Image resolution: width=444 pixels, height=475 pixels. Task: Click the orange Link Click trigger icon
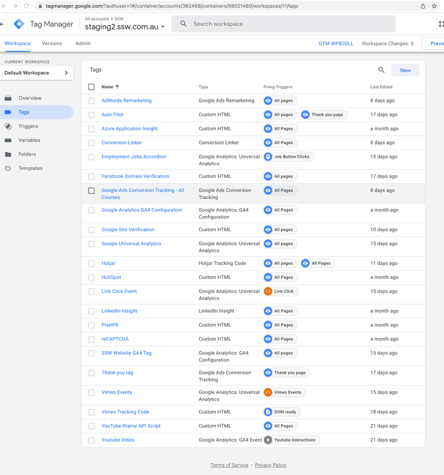click(268, 292)
